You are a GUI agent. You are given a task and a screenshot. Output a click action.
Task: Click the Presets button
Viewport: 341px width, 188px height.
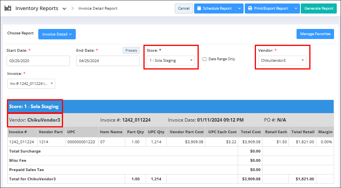pos(131,51)
